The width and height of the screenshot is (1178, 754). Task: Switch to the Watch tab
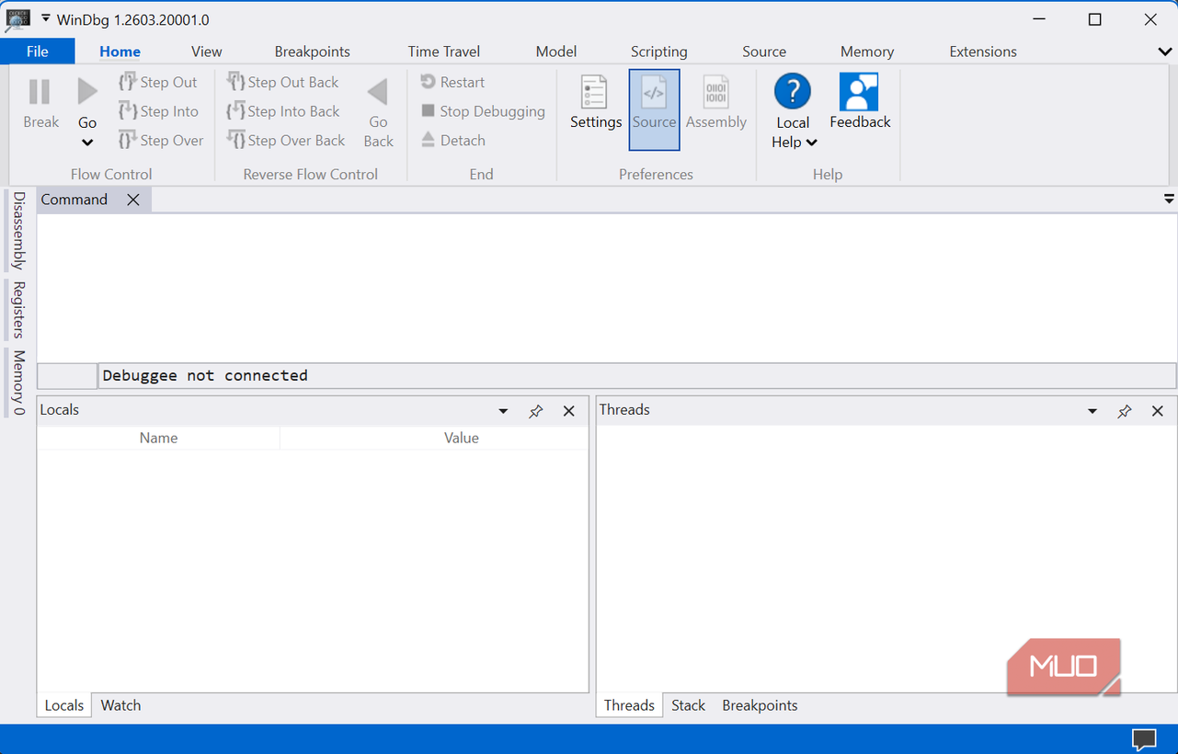pos(120,705)
